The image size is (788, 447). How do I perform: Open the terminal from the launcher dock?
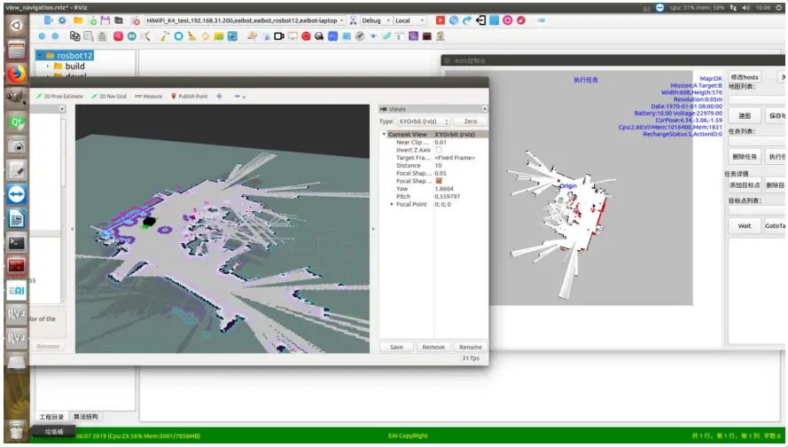(16, 241)
